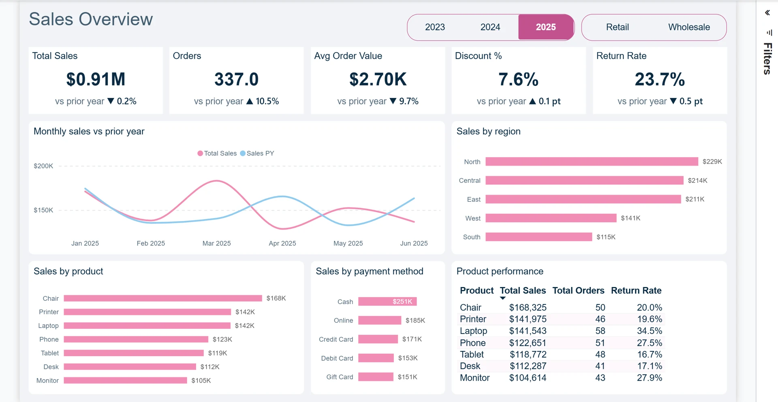Sort table by Return Rate header

pyautogui.click(x=636, y=291)
